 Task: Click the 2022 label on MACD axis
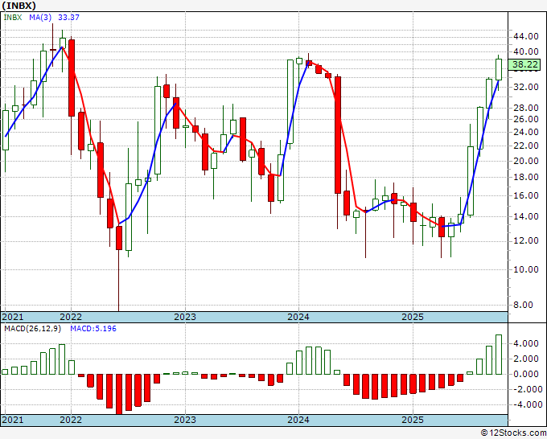coord(71,420)
